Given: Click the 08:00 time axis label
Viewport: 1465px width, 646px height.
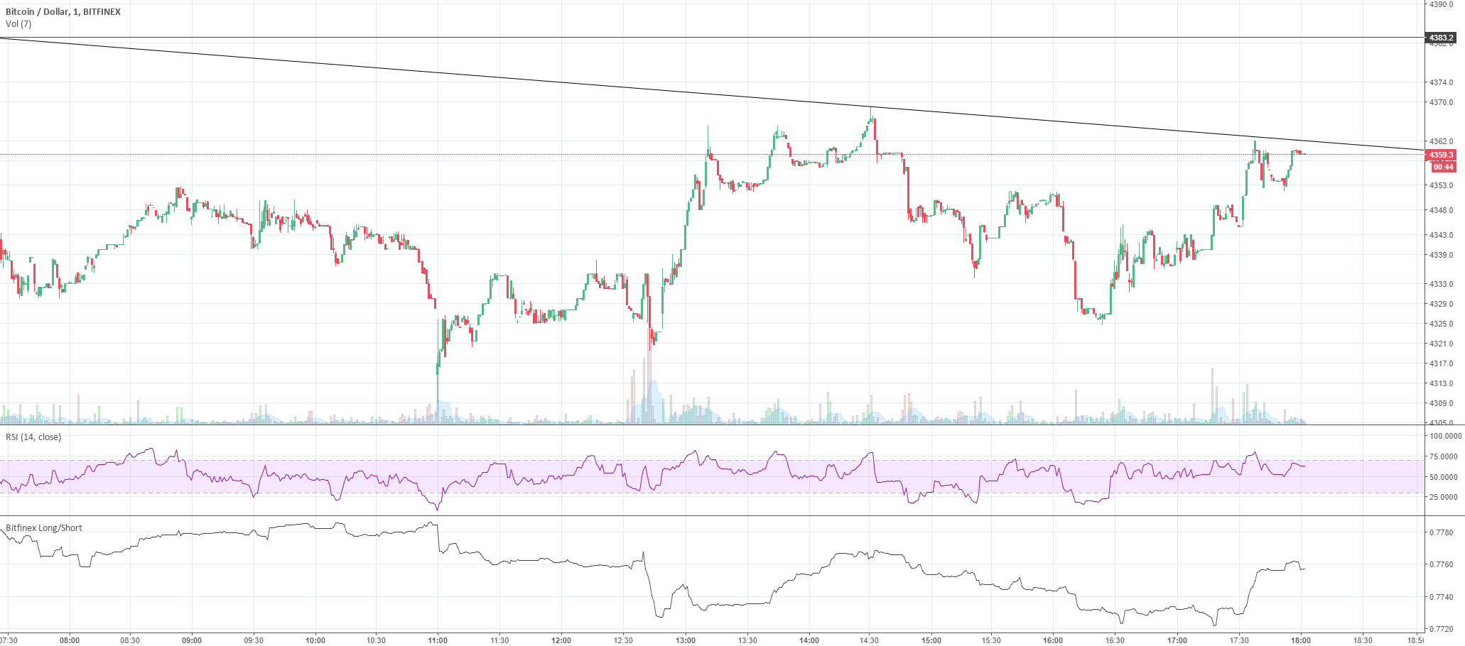Looking at the screenshot, I should [x=70, y=640].
